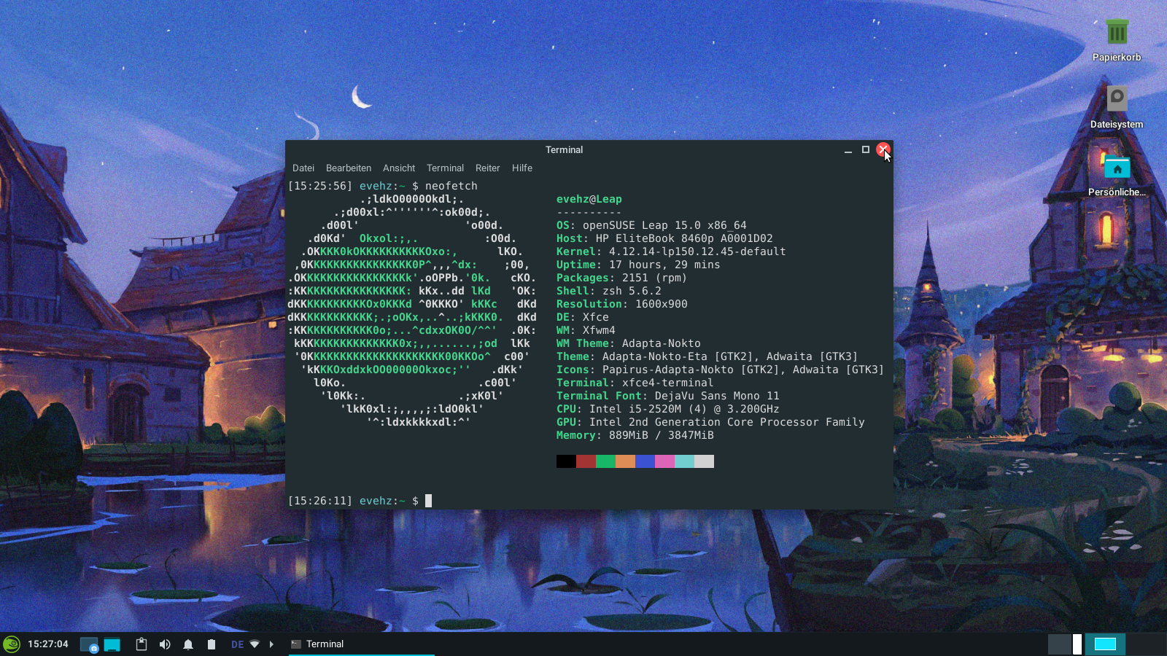Click the volume speaker icon
Screen dimensions: 1167x656
coord(165,644)
